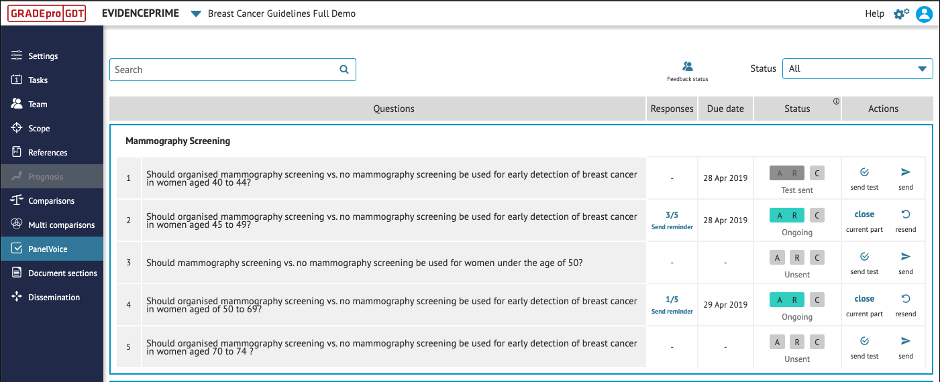Open Prognosis in sidebar

pos(52,177)
